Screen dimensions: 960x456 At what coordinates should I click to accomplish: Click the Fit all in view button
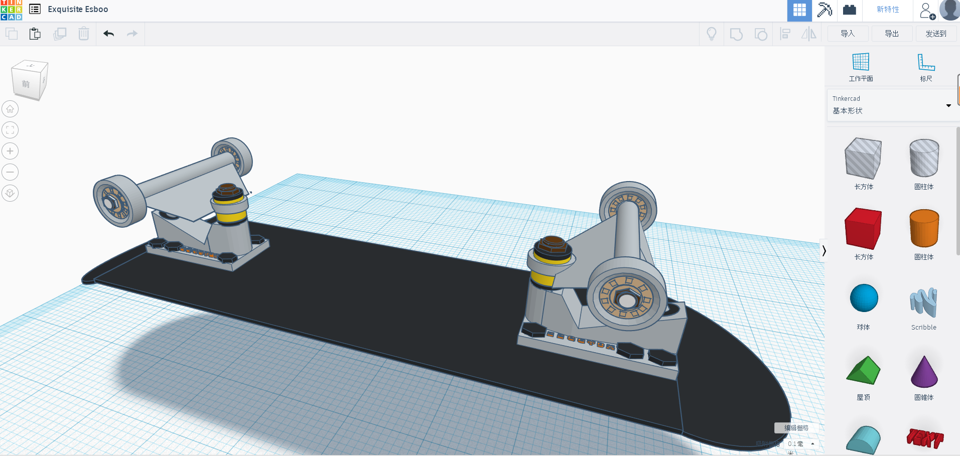click(x=10, y=130)
